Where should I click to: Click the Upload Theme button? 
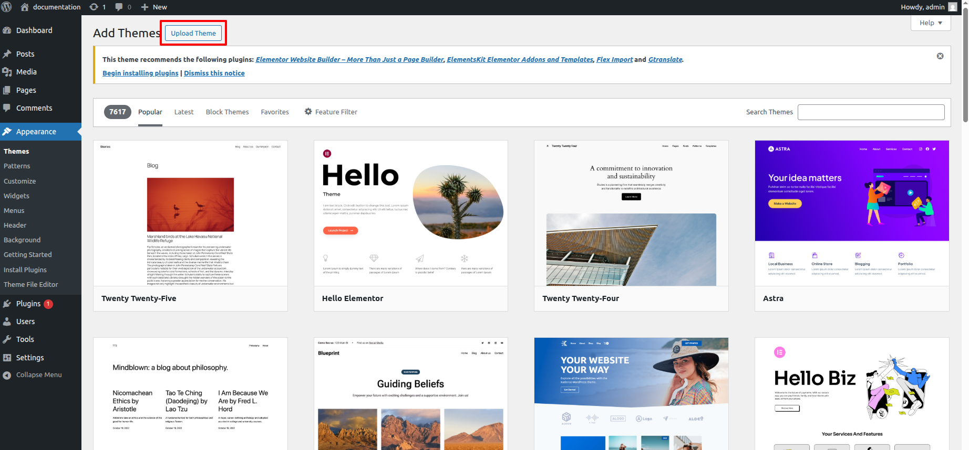[x=193, y=33]
